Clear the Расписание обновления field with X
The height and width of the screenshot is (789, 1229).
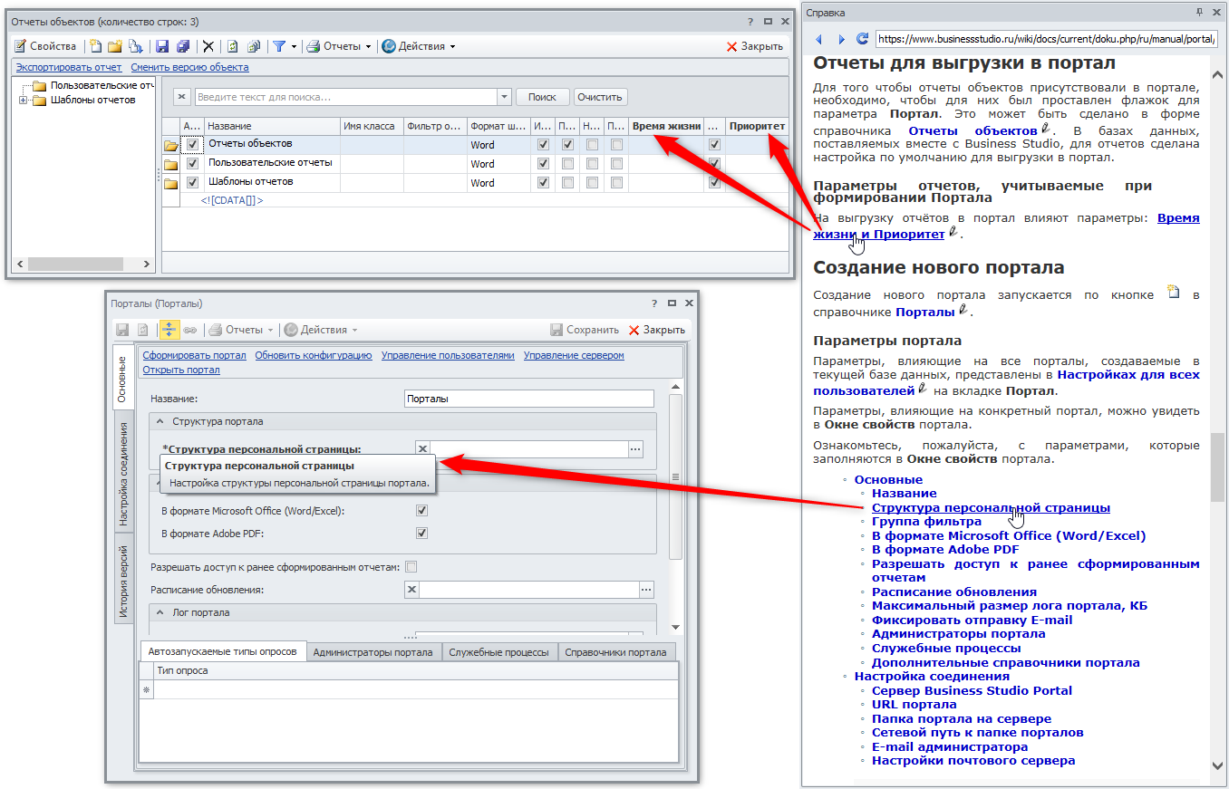pyautogui.click(x=411, y=590)
